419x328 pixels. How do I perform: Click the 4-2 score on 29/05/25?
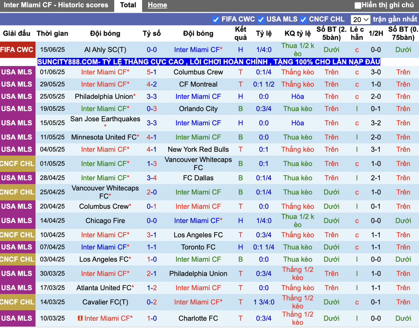coord(152,84)
